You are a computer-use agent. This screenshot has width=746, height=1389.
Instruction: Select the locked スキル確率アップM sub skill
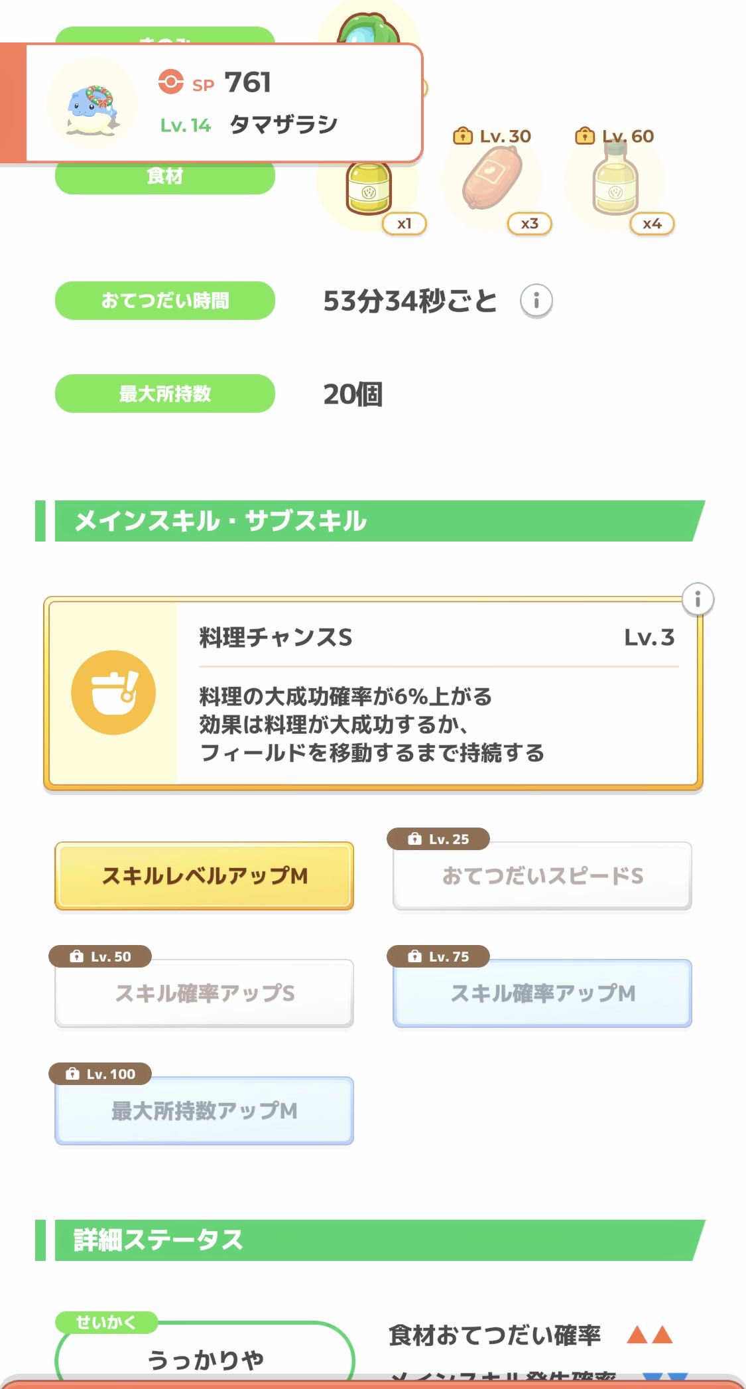click(542, 993)
